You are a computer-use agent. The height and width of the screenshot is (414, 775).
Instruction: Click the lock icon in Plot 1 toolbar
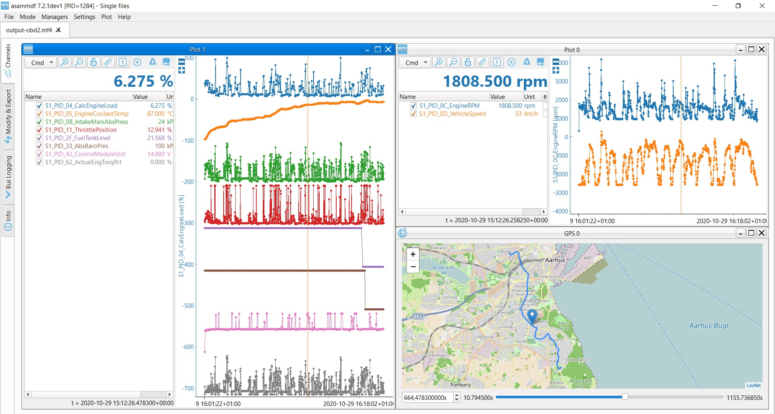[94, 62]
